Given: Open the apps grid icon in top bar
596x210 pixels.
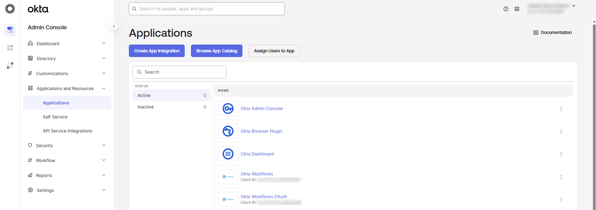Looking at the screenshot, I should coord(517,9).
